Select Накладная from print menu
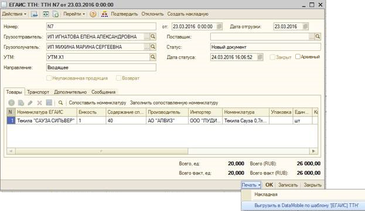 266,195
